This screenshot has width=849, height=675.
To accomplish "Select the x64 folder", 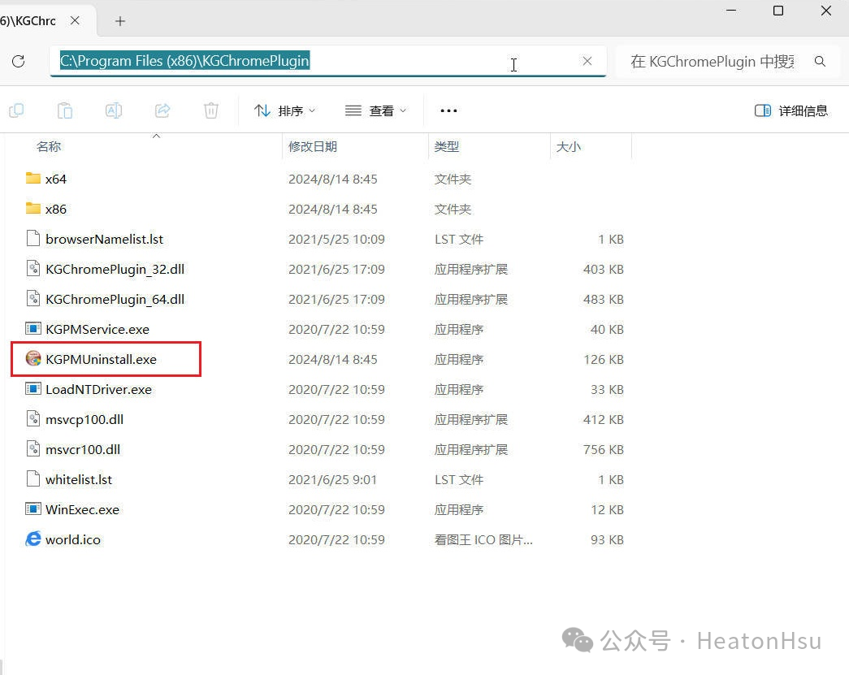I will coord(56,179).
